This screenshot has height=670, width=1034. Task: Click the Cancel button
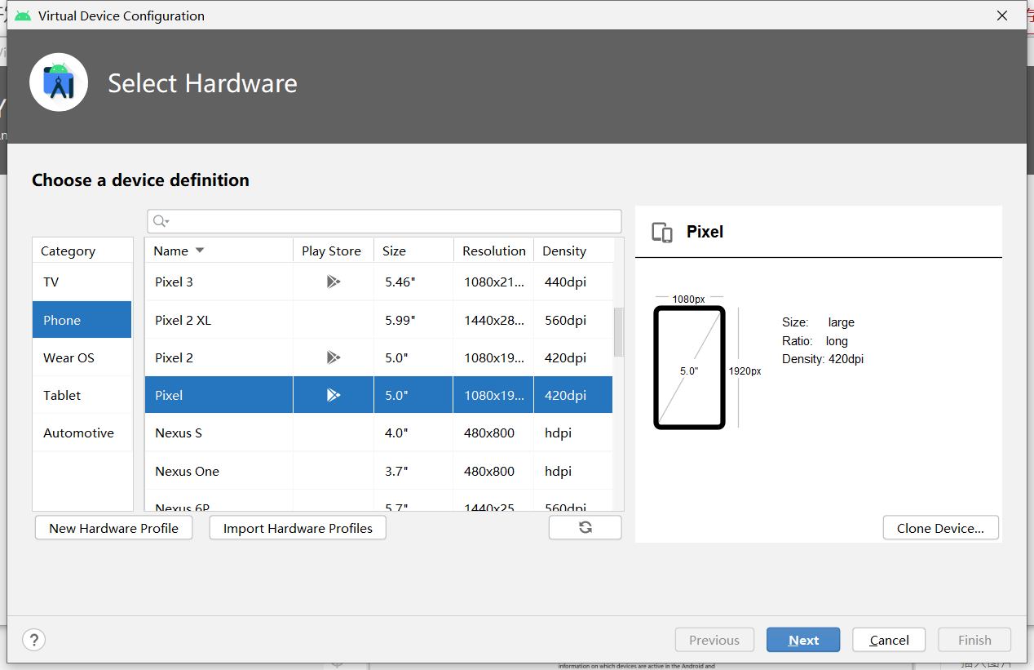[x=889, y=640]
